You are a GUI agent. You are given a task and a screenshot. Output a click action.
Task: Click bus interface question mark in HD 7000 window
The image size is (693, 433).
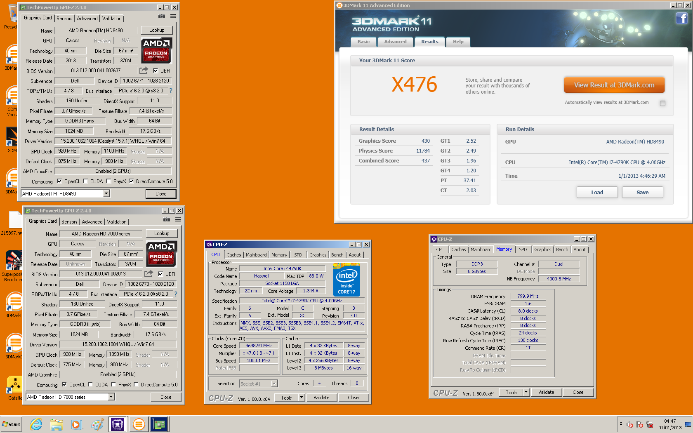click(176, 294)
